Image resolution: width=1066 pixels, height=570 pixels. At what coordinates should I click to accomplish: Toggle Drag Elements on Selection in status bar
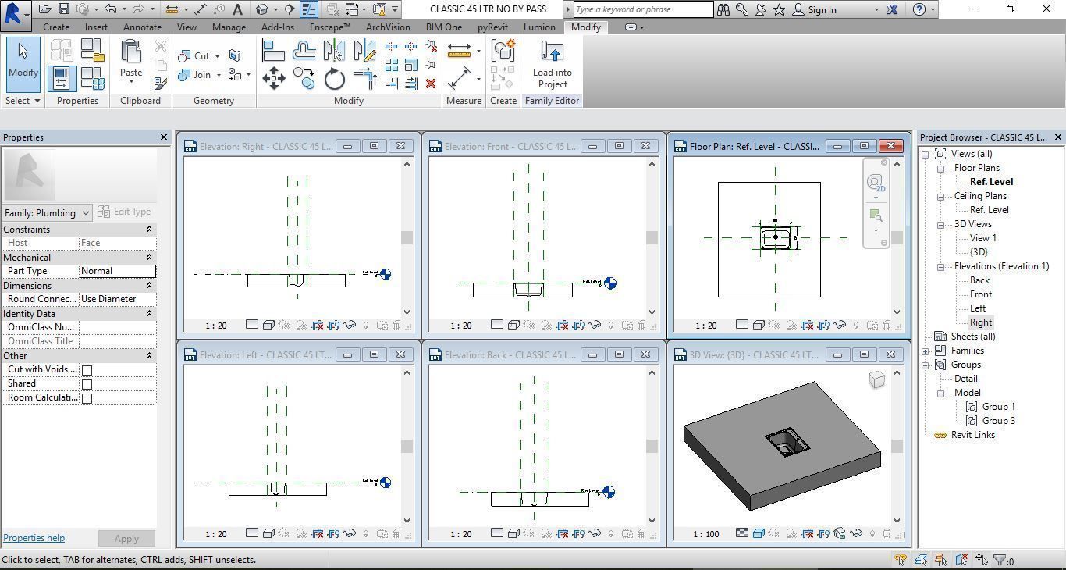pyautogui.click(x=982, y=560)
